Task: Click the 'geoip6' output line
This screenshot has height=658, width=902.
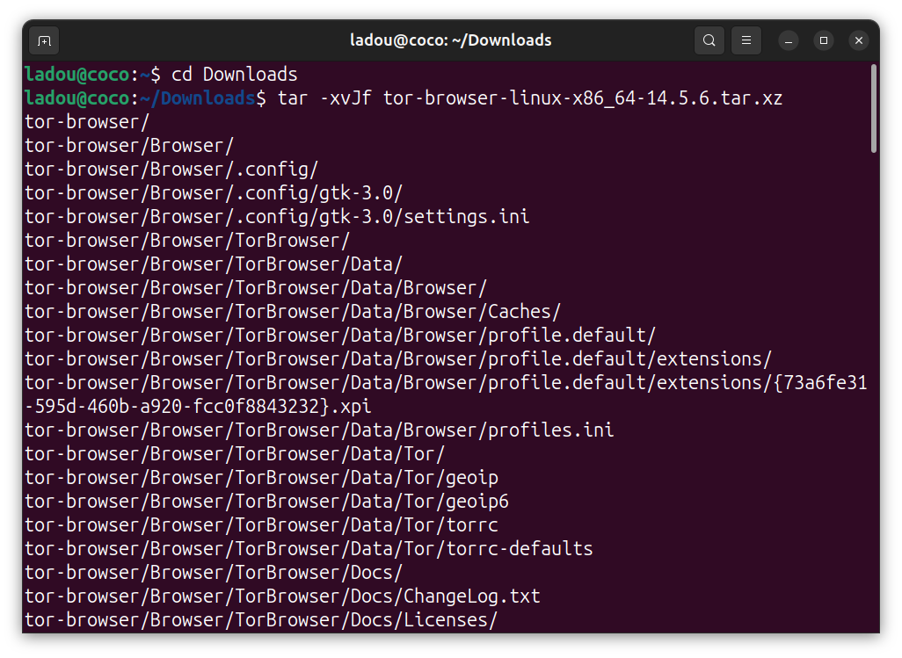Action: point(266,502)
